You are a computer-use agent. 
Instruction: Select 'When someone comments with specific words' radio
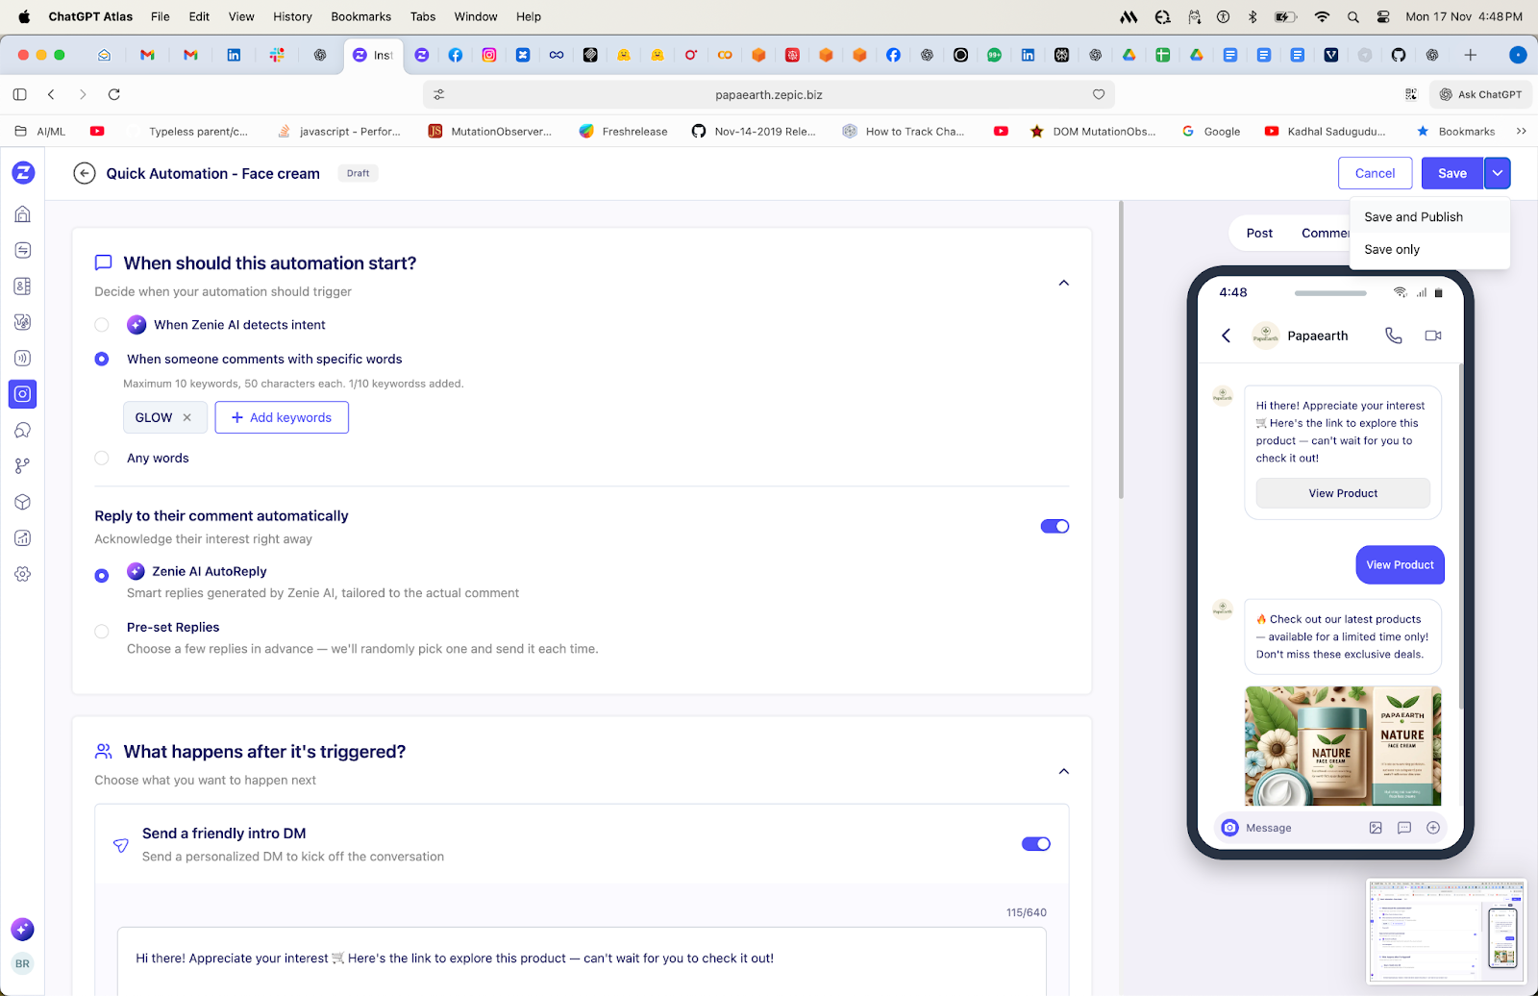[102, 359]
